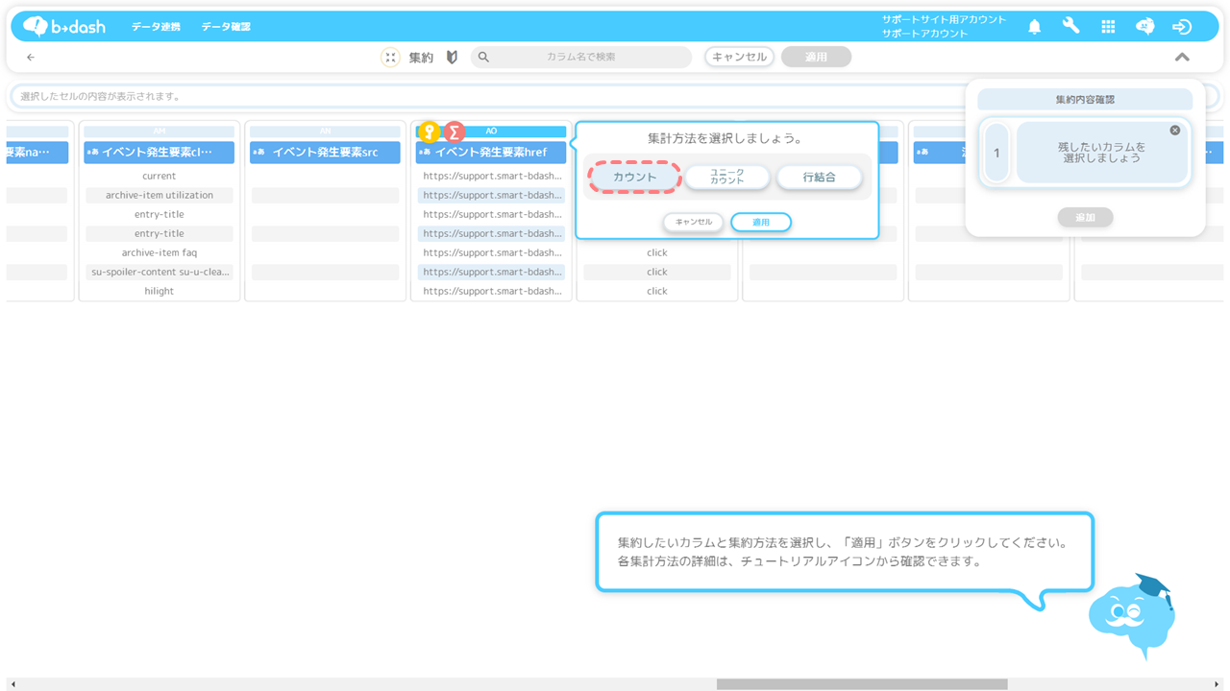Image resolution: width=1230 pixels, height=691 pixels.
Task: Click the red sigma aggregate icon
Action: 455,132
